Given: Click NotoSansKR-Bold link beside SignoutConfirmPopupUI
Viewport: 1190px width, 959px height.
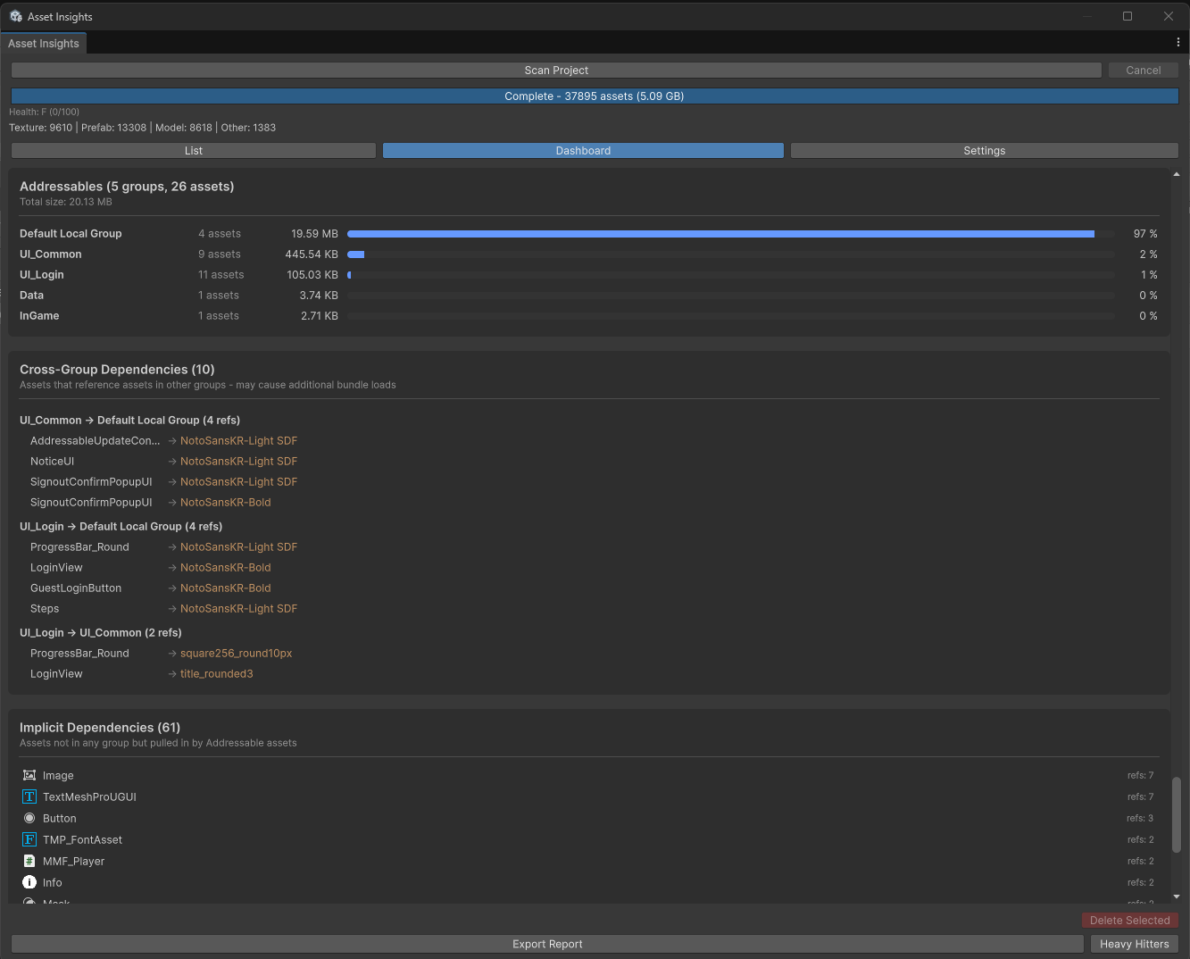Looking at the screenshot, I should coord(225,503).
